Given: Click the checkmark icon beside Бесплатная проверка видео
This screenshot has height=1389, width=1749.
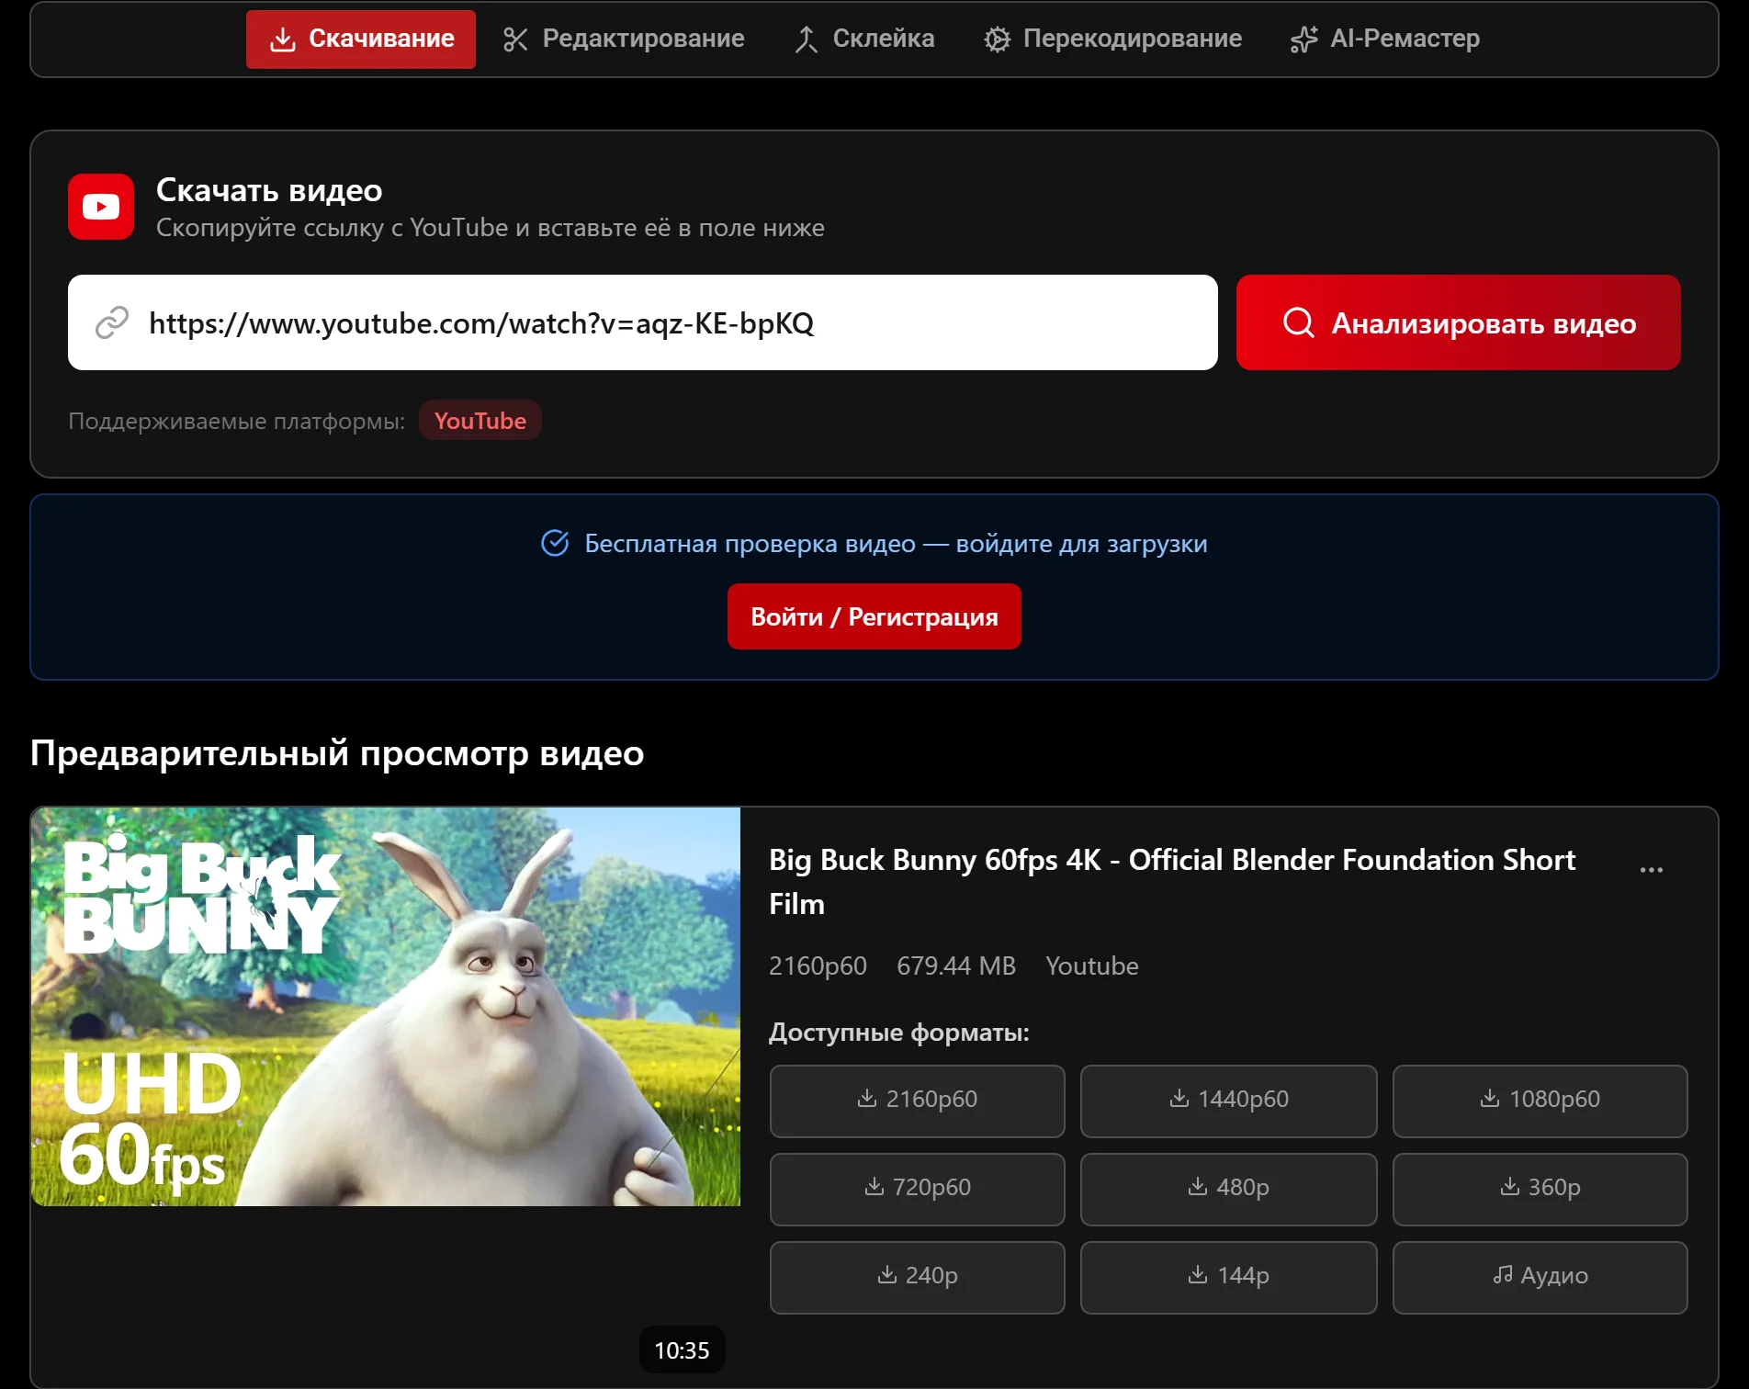Looking at the screenshot, I should pyautogui.click(x=555, y=543).
